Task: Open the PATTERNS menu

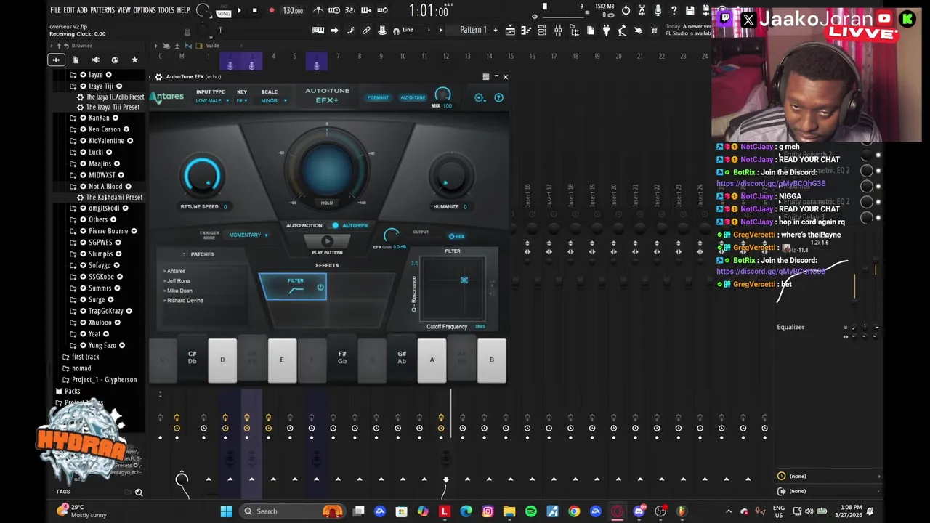Action: pyautogui.click(x=102, y=10)
